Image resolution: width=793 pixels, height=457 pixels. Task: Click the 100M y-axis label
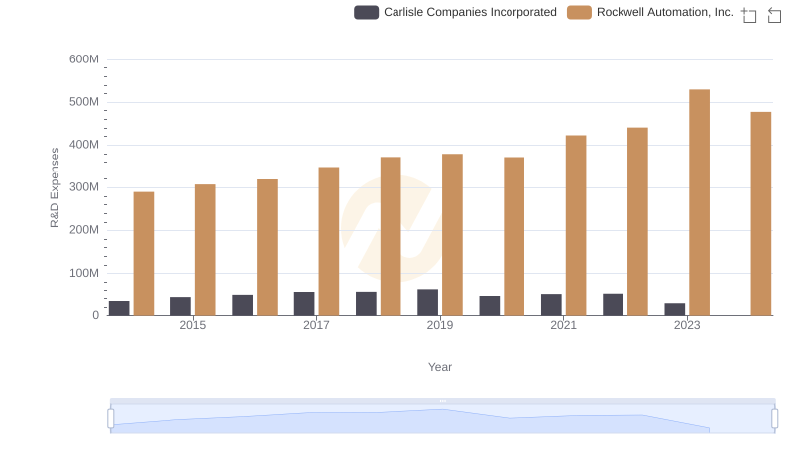tap(84, 273)
